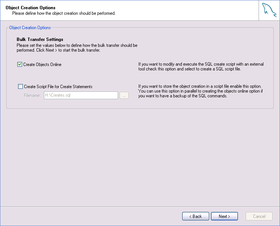Enable Create Script File for Create Statements
The image size is (280, 226).
(x=21, y=87)
